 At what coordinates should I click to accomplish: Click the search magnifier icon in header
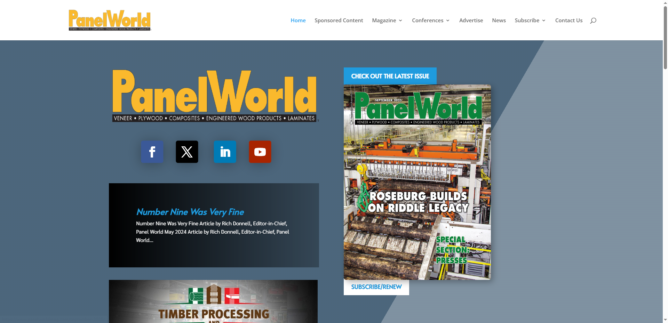tap(593, 21)
